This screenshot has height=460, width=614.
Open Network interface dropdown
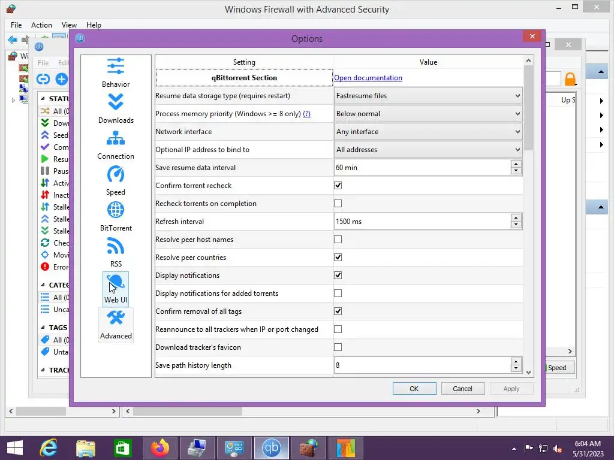428,132
